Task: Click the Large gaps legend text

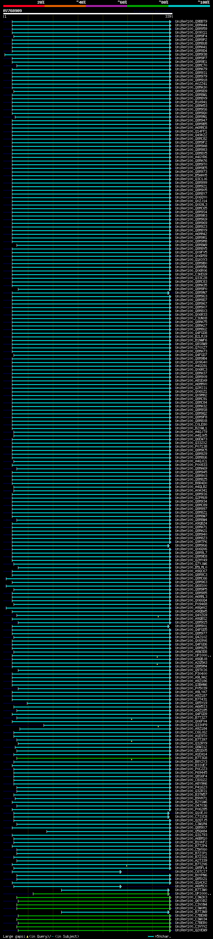Action: 41,936
